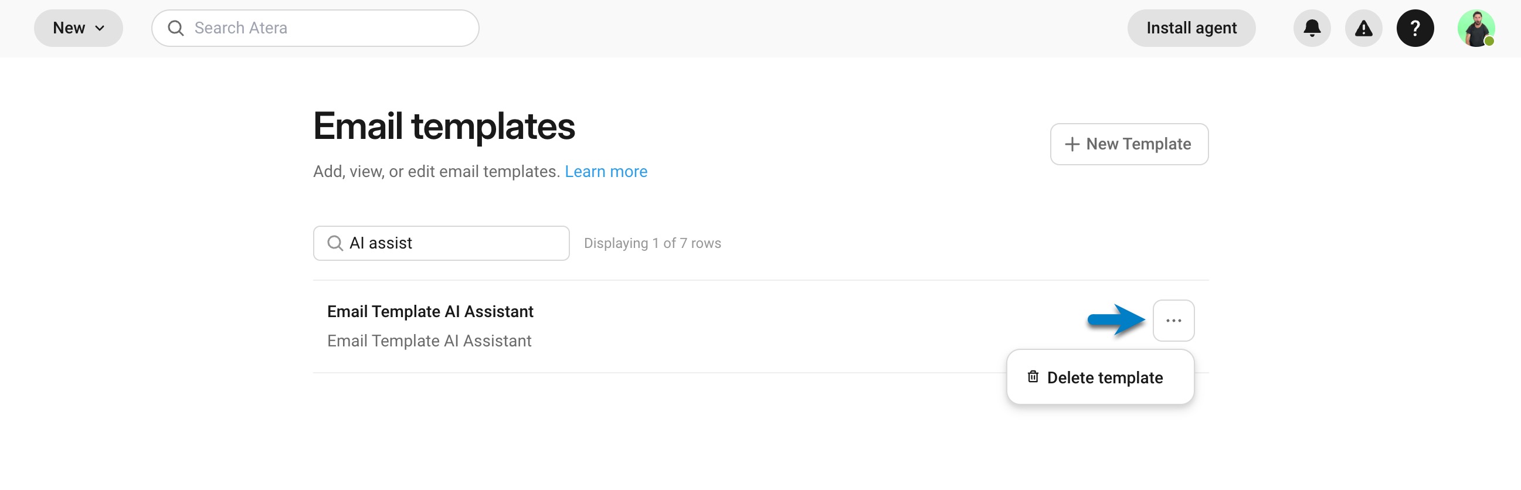Focus the Search Atera input field
The height and width of the screenshot is (490, 1521).
click(x=315, y=28)
